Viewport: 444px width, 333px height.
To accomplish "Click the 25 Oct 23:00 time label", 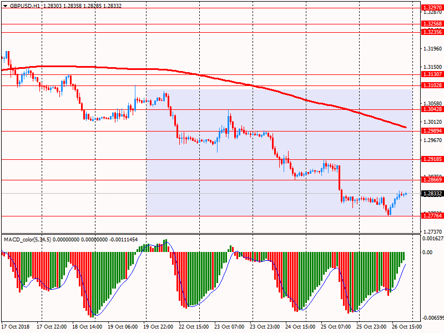I will 371,327.
